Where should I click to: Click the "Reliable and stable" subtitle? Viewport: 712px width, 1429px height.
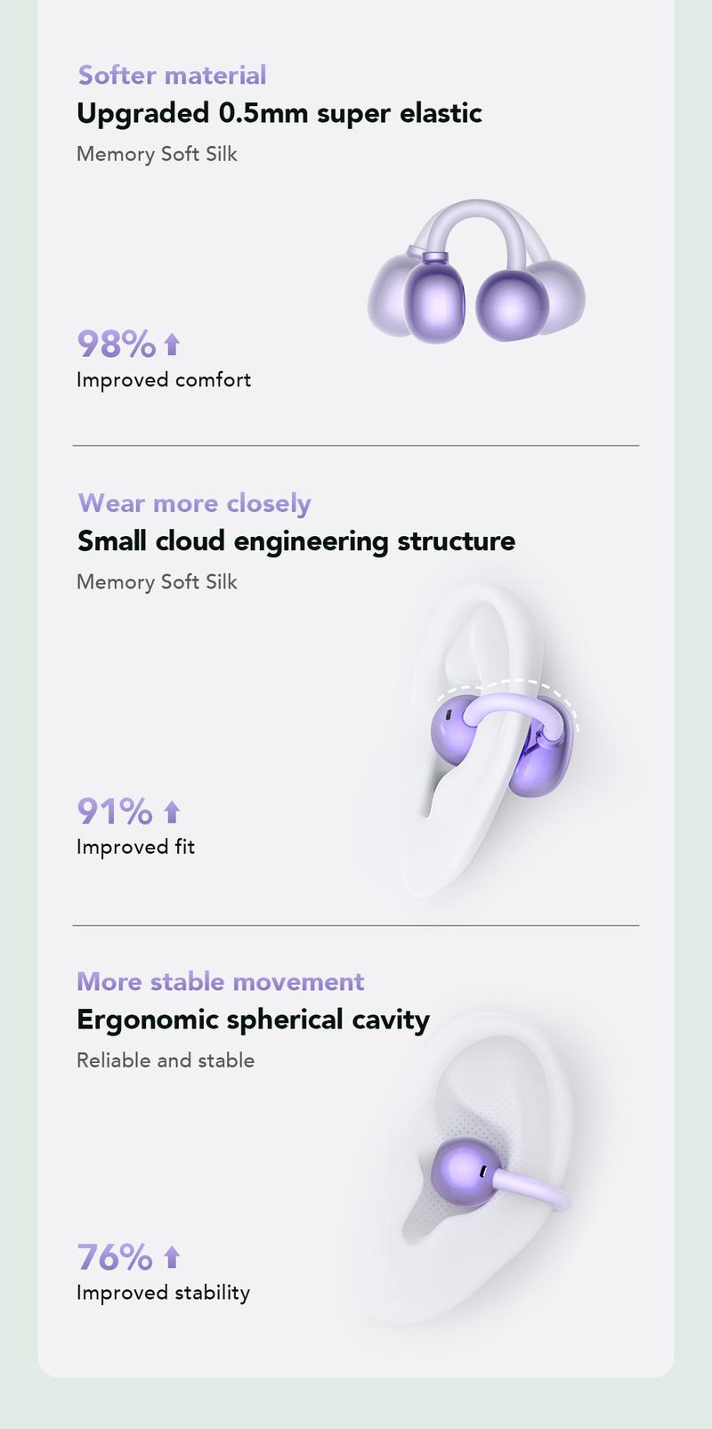pos(166,1060)
